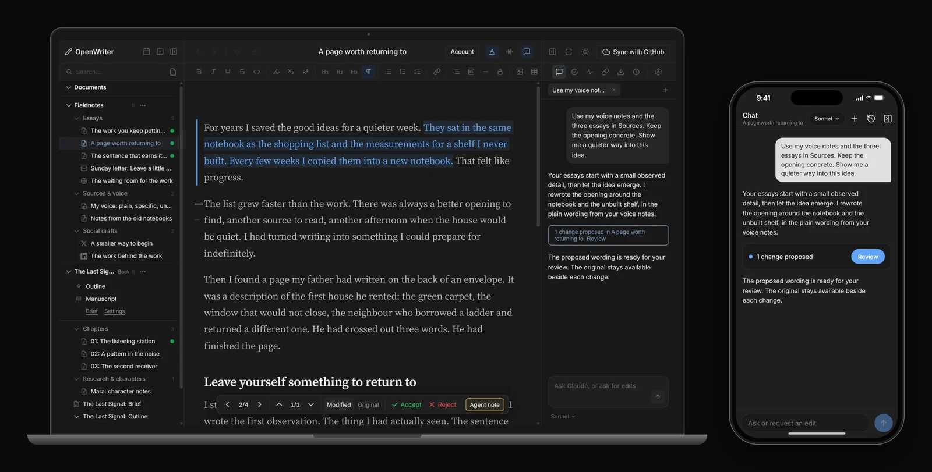Open the Sonnet model selector on the phone
The width and height of the screenshot is (932, 472).
(x=827, y=119)
